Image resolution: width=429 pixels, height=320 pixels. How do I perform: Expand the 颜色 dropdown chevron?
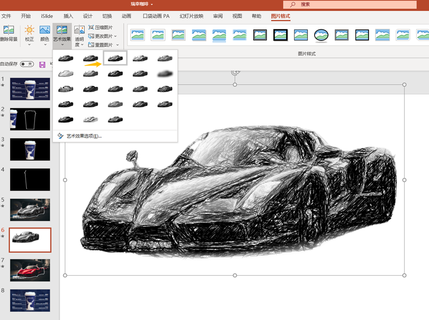(45, 44)
